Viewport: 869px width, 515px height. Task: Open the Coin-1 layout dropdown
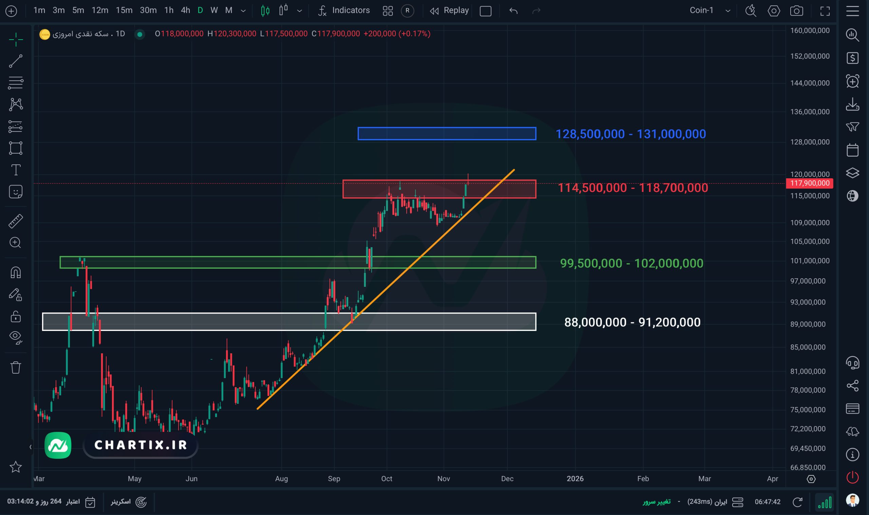(x=727, y=11)
